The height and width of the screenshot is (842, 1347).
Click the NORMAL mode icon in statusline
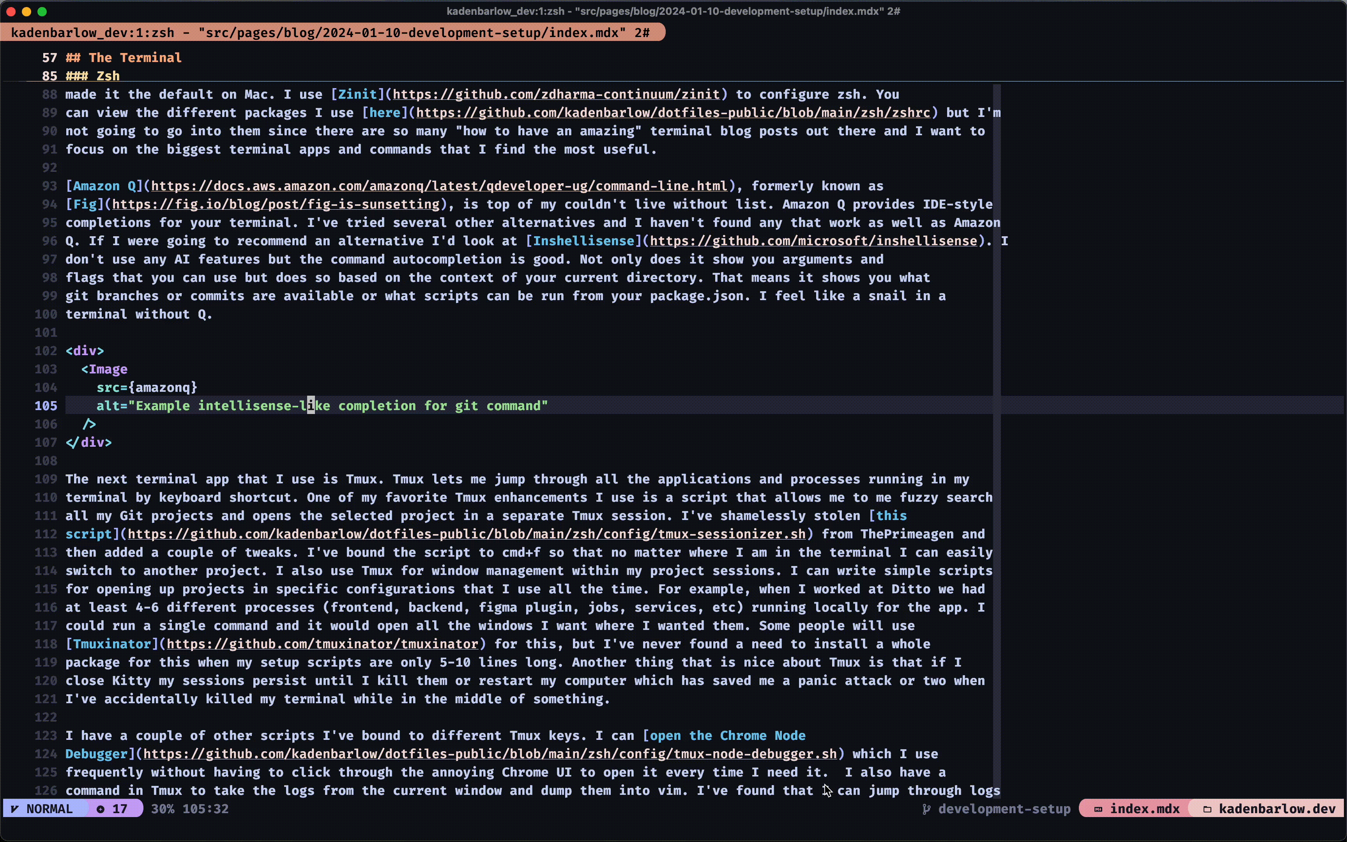tap(15, 808)
